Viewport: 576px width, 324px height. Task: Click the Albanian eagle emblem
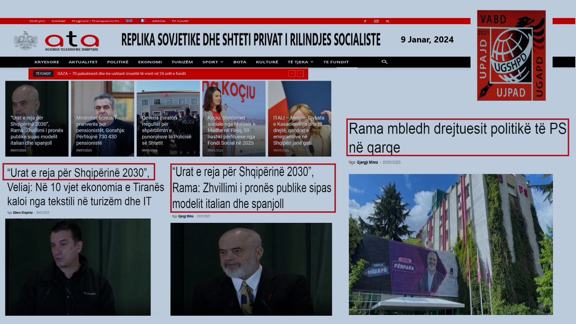pyautogui.click(x=26, y=40)
